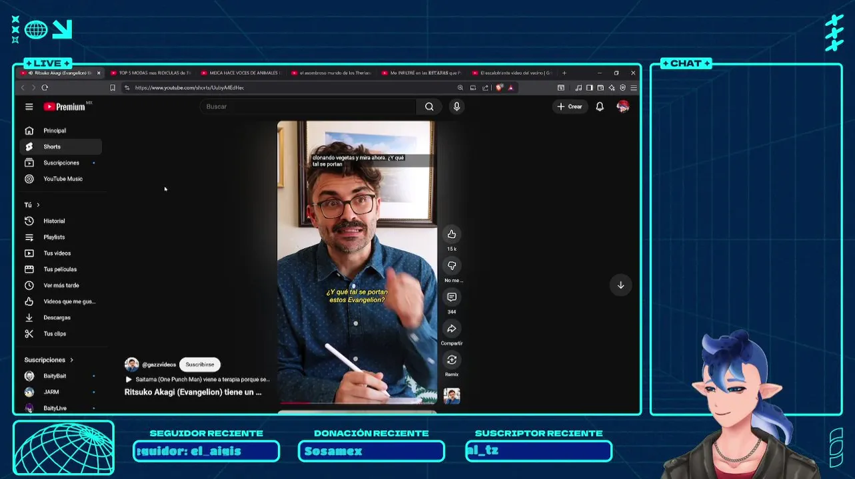Open Tus clips in the sidebar
The width and height of the screenshot is (855, 479).
(61, 334)
